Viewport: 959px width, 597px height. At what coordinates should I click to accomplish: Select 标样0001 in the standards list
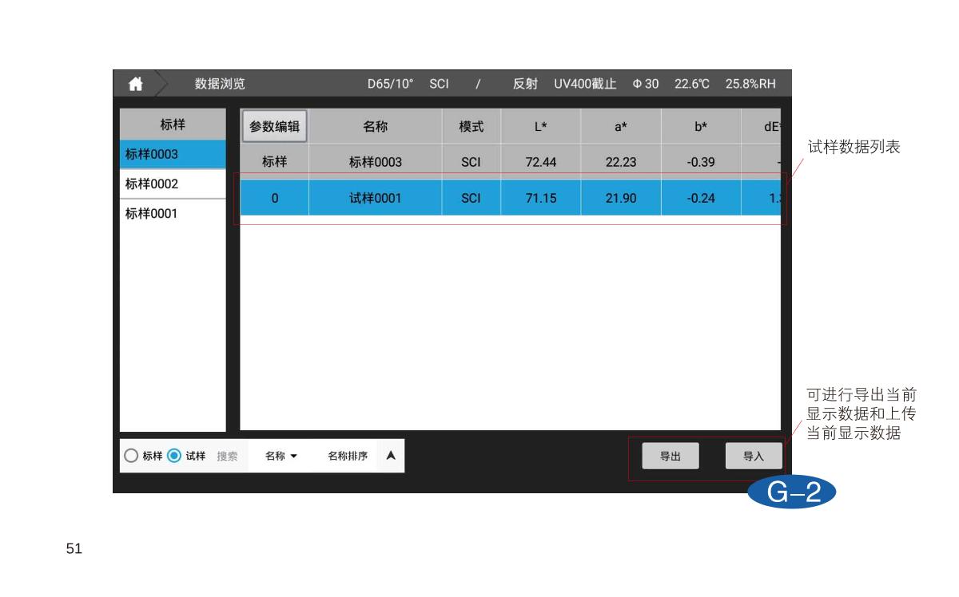pos(173,213)
